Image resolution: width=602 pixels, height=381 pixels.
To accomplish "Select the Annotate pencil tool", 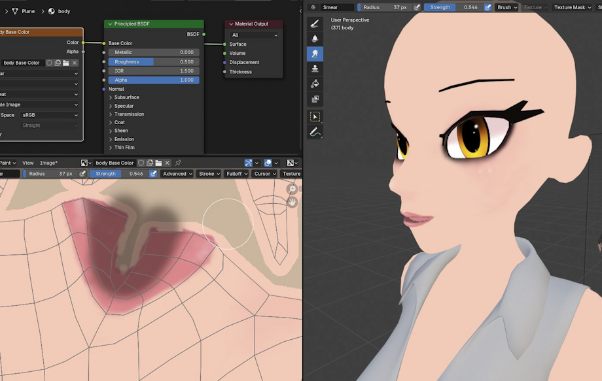I will (x=315, y=133).
